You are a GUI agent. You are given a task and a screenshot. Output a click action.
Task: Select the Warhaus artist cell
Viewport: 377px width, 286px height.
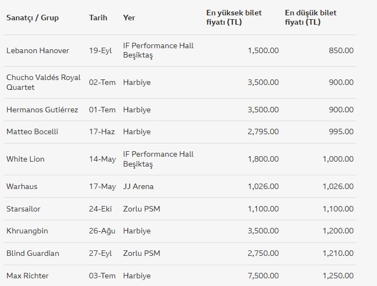tap(22, 186)
